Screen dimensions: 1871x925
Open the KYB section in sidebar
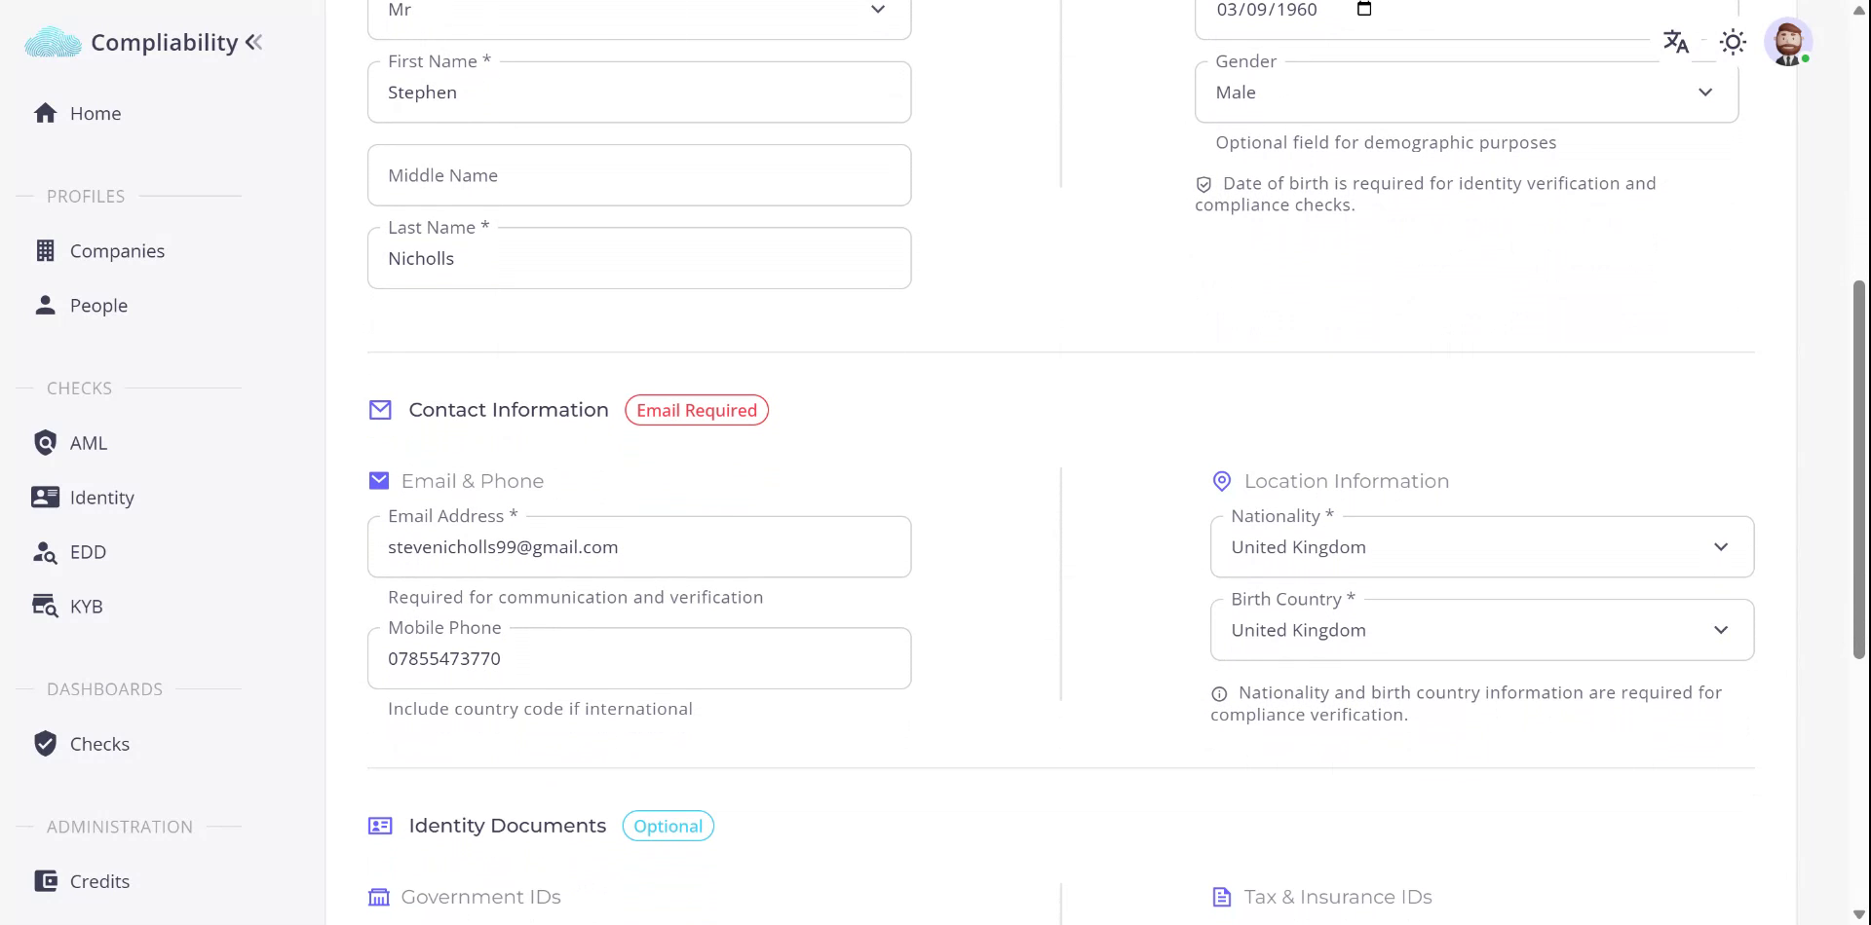(x=86, y=607)
